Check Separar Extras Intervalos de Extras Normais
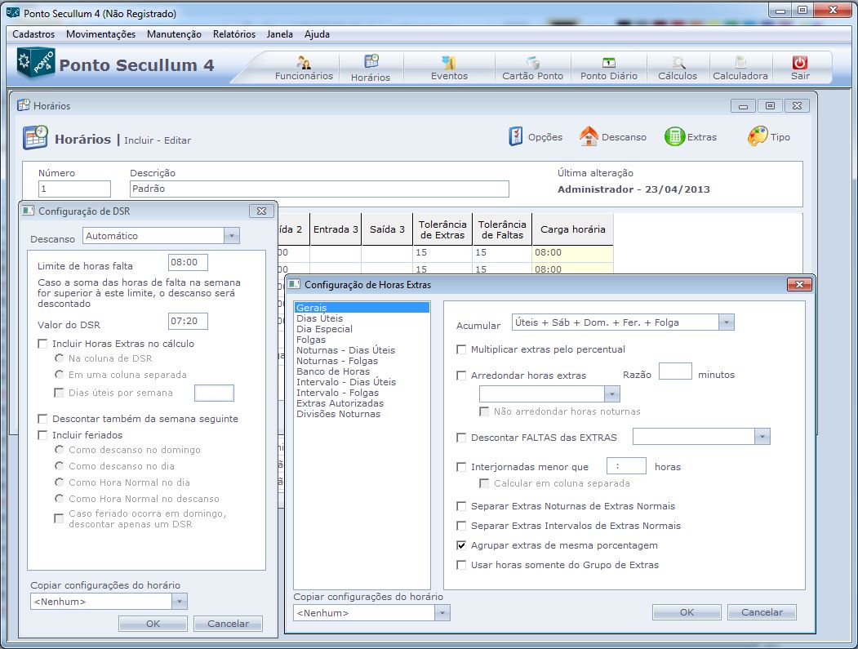858x649 pixels. (x=461, y=526)
